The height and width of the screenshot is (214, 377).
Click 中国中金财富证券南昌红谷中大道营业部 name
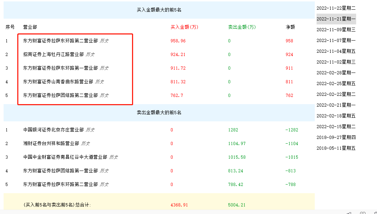(65, 157)
